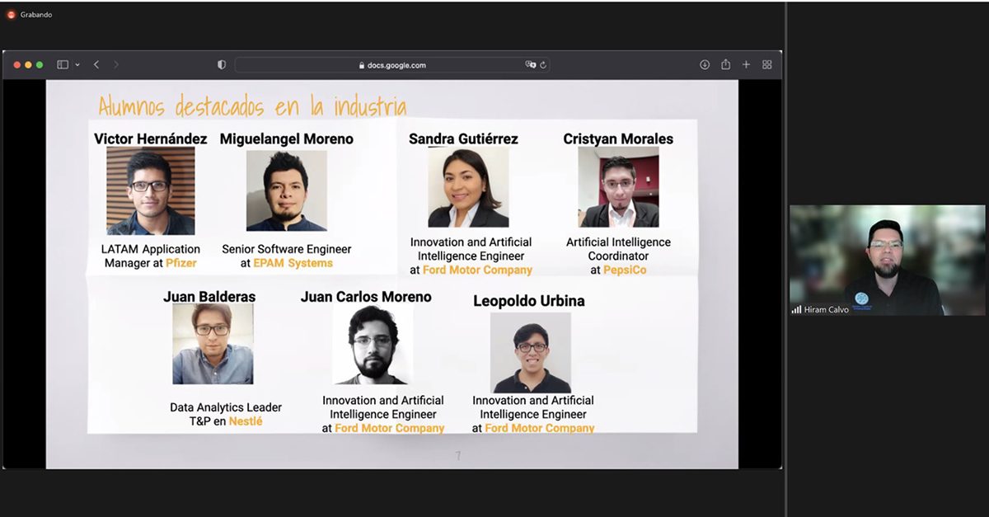
Task: Click the LATAM Application Manager title text
Action: pyautogui.click(x=152, y=256)
